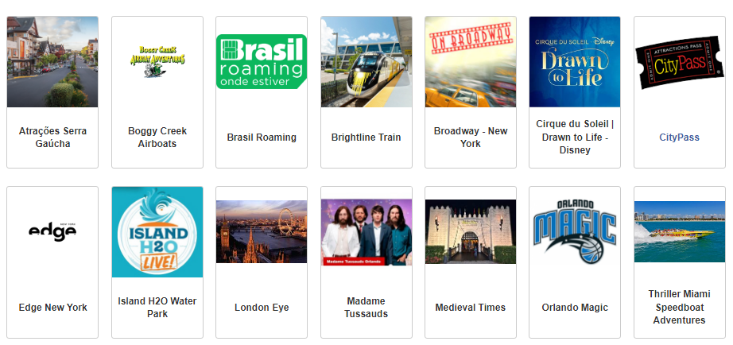Click the Medieval Times castle photo
The height and width of the screenshot is (345, 733).
(471, 232)
